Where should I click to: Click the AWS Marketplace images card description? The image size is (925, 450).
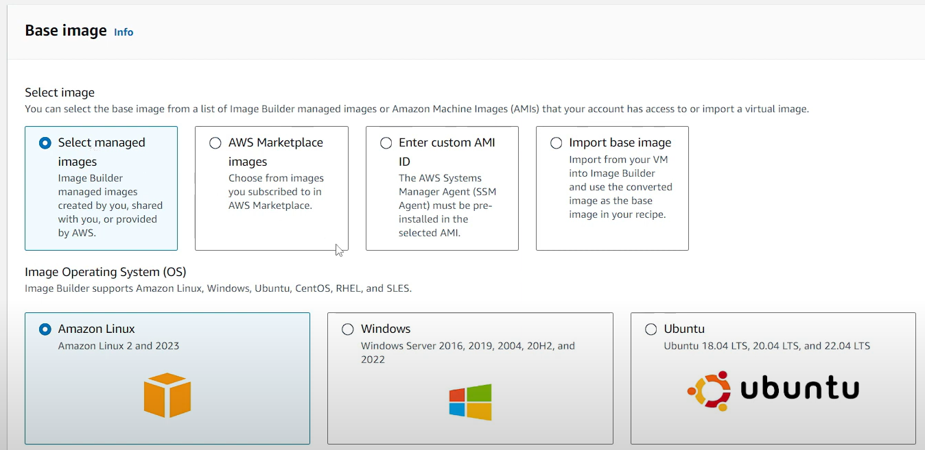(x=275, y=192)
